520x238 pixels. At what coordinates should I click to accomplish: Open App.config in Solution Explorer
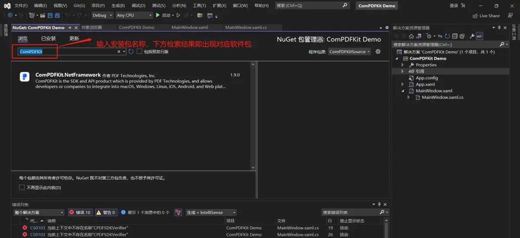point(427,78)
